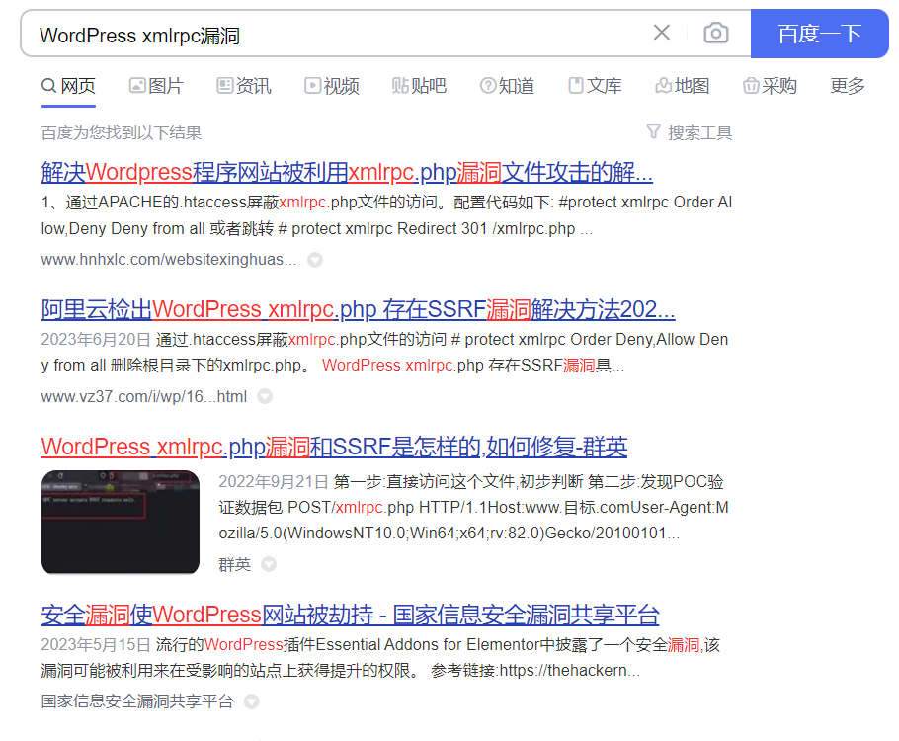Image resolution: width=899 pixels, height=741 pixels.
Task: Open result WordPress xmlrpc.php漏洞和SSRF是怎样的
Action: click(x=334, y=447)
